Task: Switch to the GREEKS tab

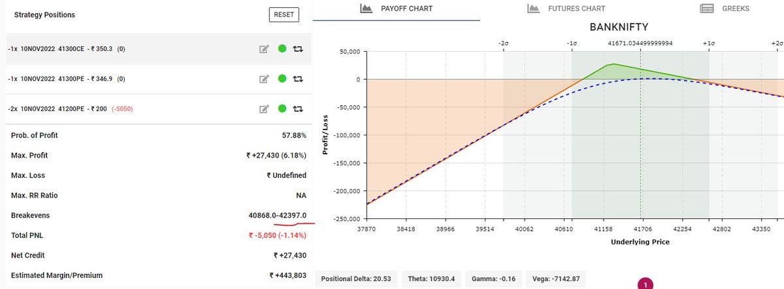Action: click(x=724, y=9)
